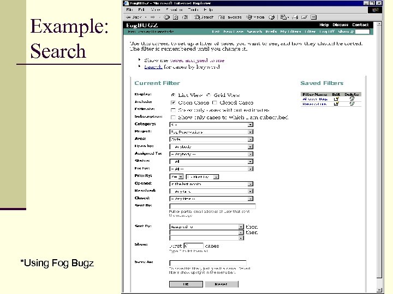393x294 pixels.
Task: Open the Help menu in menu bar
Action: coord(208,10)
